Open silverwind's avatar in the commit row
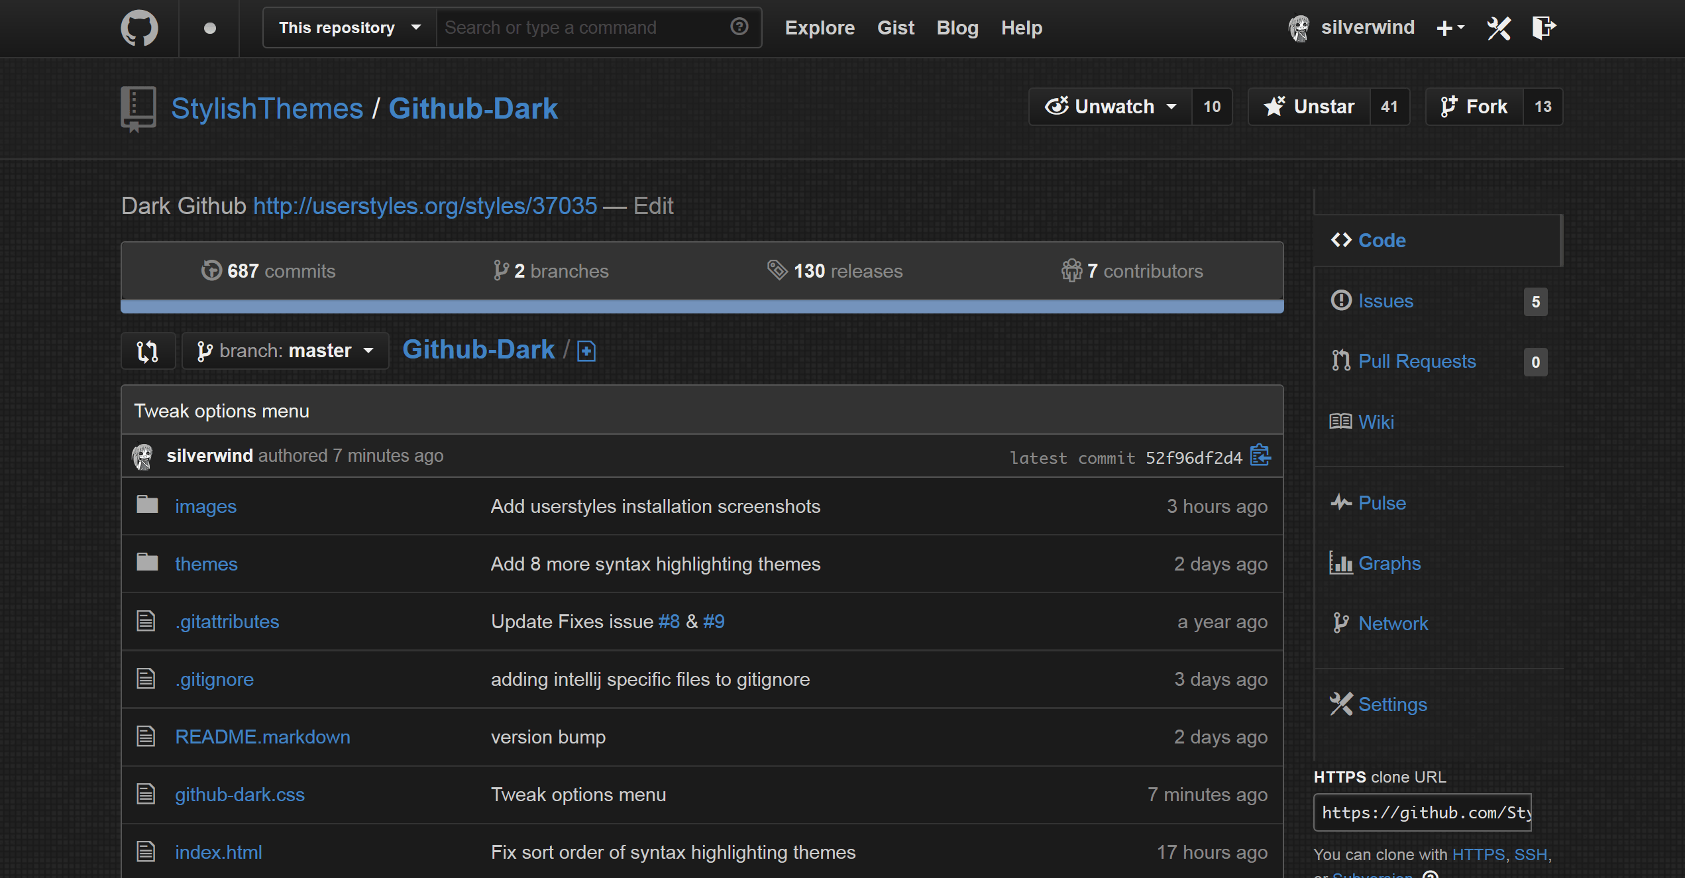 point(142,456)
